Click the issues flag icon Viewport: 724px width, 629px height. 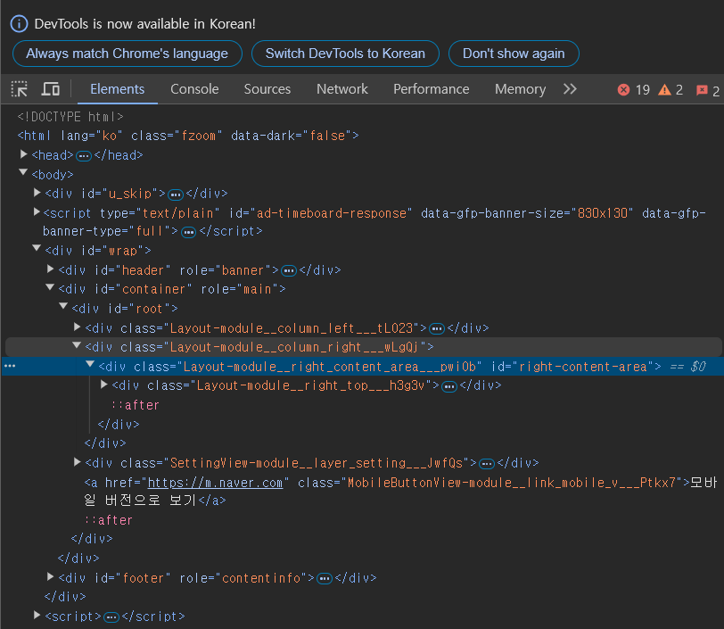[x=702, y=90]
